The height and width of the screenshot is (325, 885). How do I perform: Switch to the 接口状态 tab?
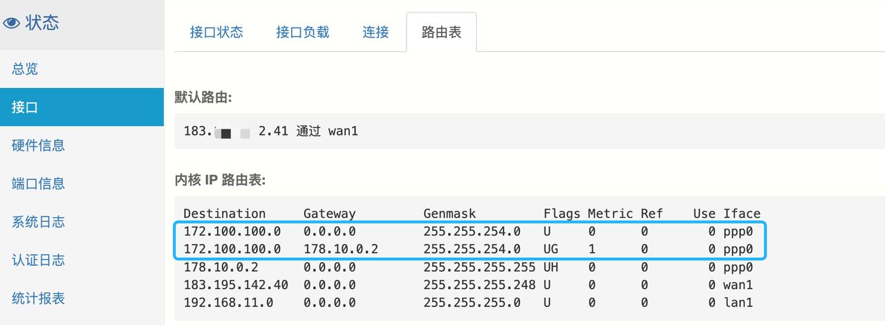coord(216,32)
